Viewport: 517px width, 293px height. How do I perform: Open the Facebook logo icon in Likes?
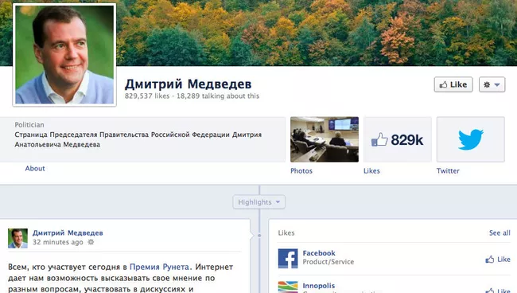[x=288, y=258]
